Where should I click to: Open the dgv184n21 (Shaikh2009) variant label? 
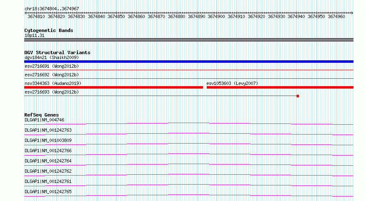pyautogui.click(x=52, y=57)
